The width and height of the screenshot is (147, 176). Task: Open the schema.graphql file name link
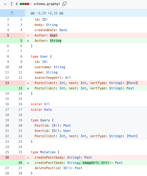point(47,4)
